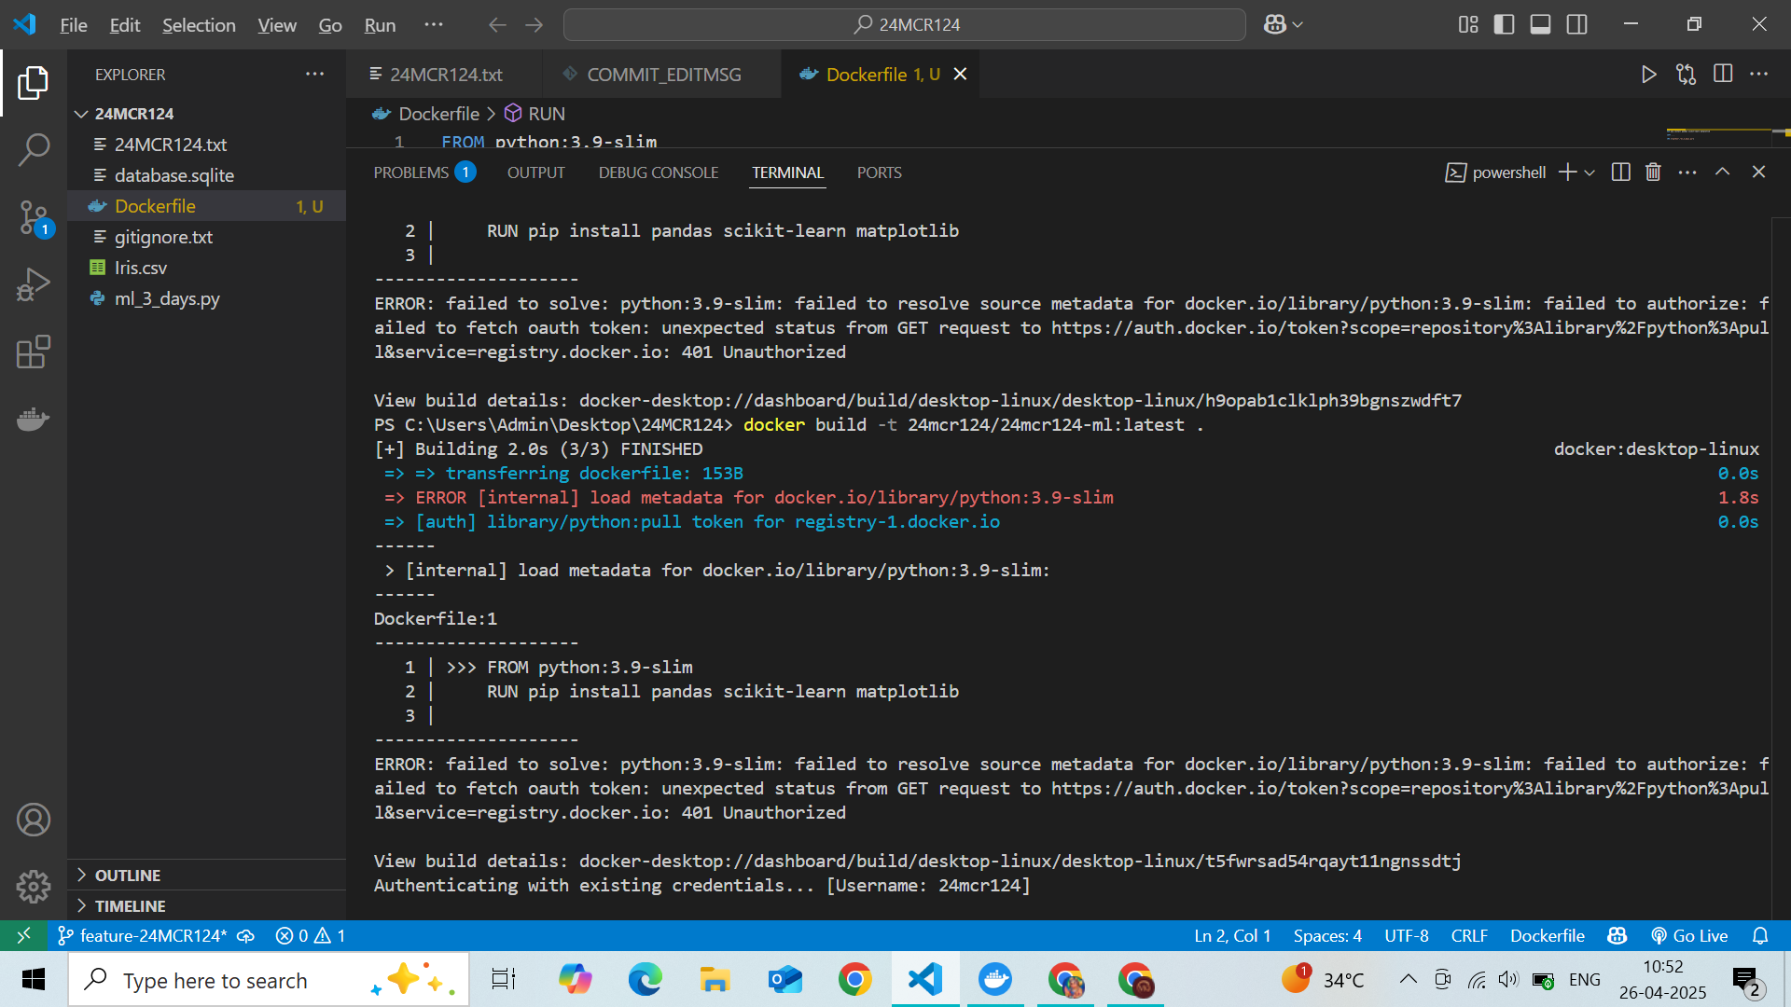Click the publish branch cloud icon
1791x1007 pixels.
246,935
